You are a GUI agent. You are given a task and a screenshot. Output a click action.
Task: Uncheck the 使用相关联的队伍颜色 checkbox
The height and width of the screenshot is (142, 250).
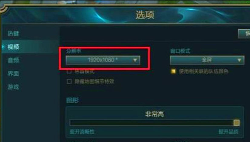click(173, 71)
